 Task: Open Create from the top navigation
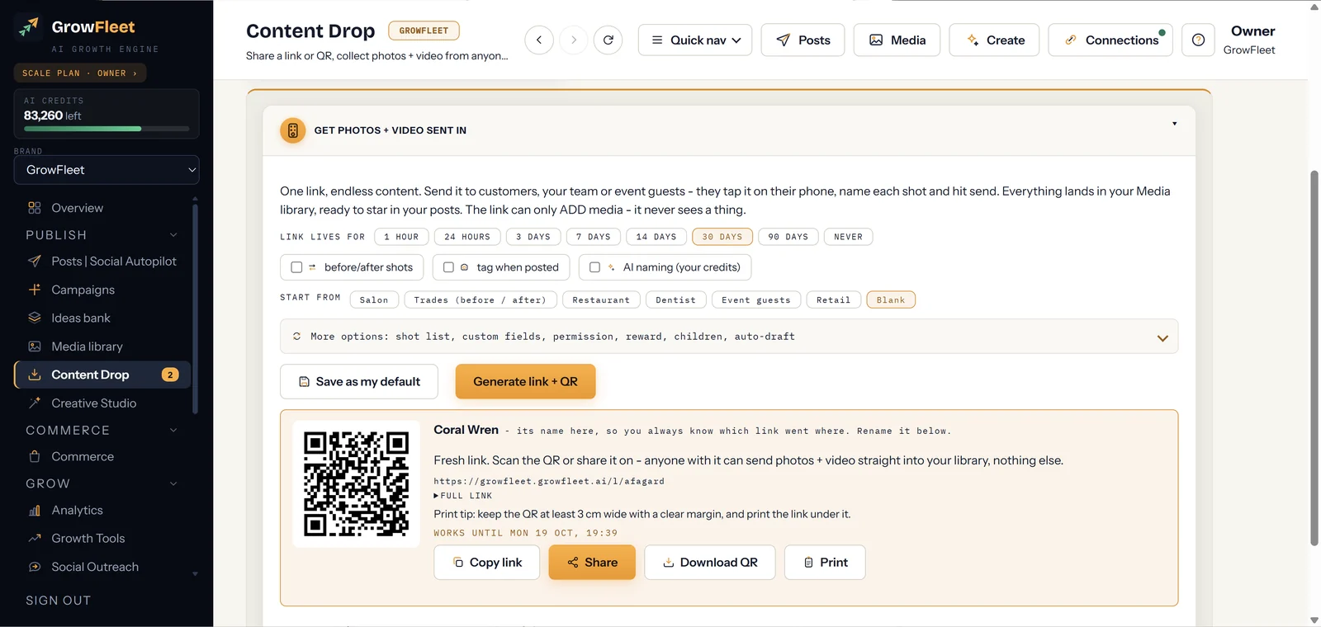click(x=994, y=40)
